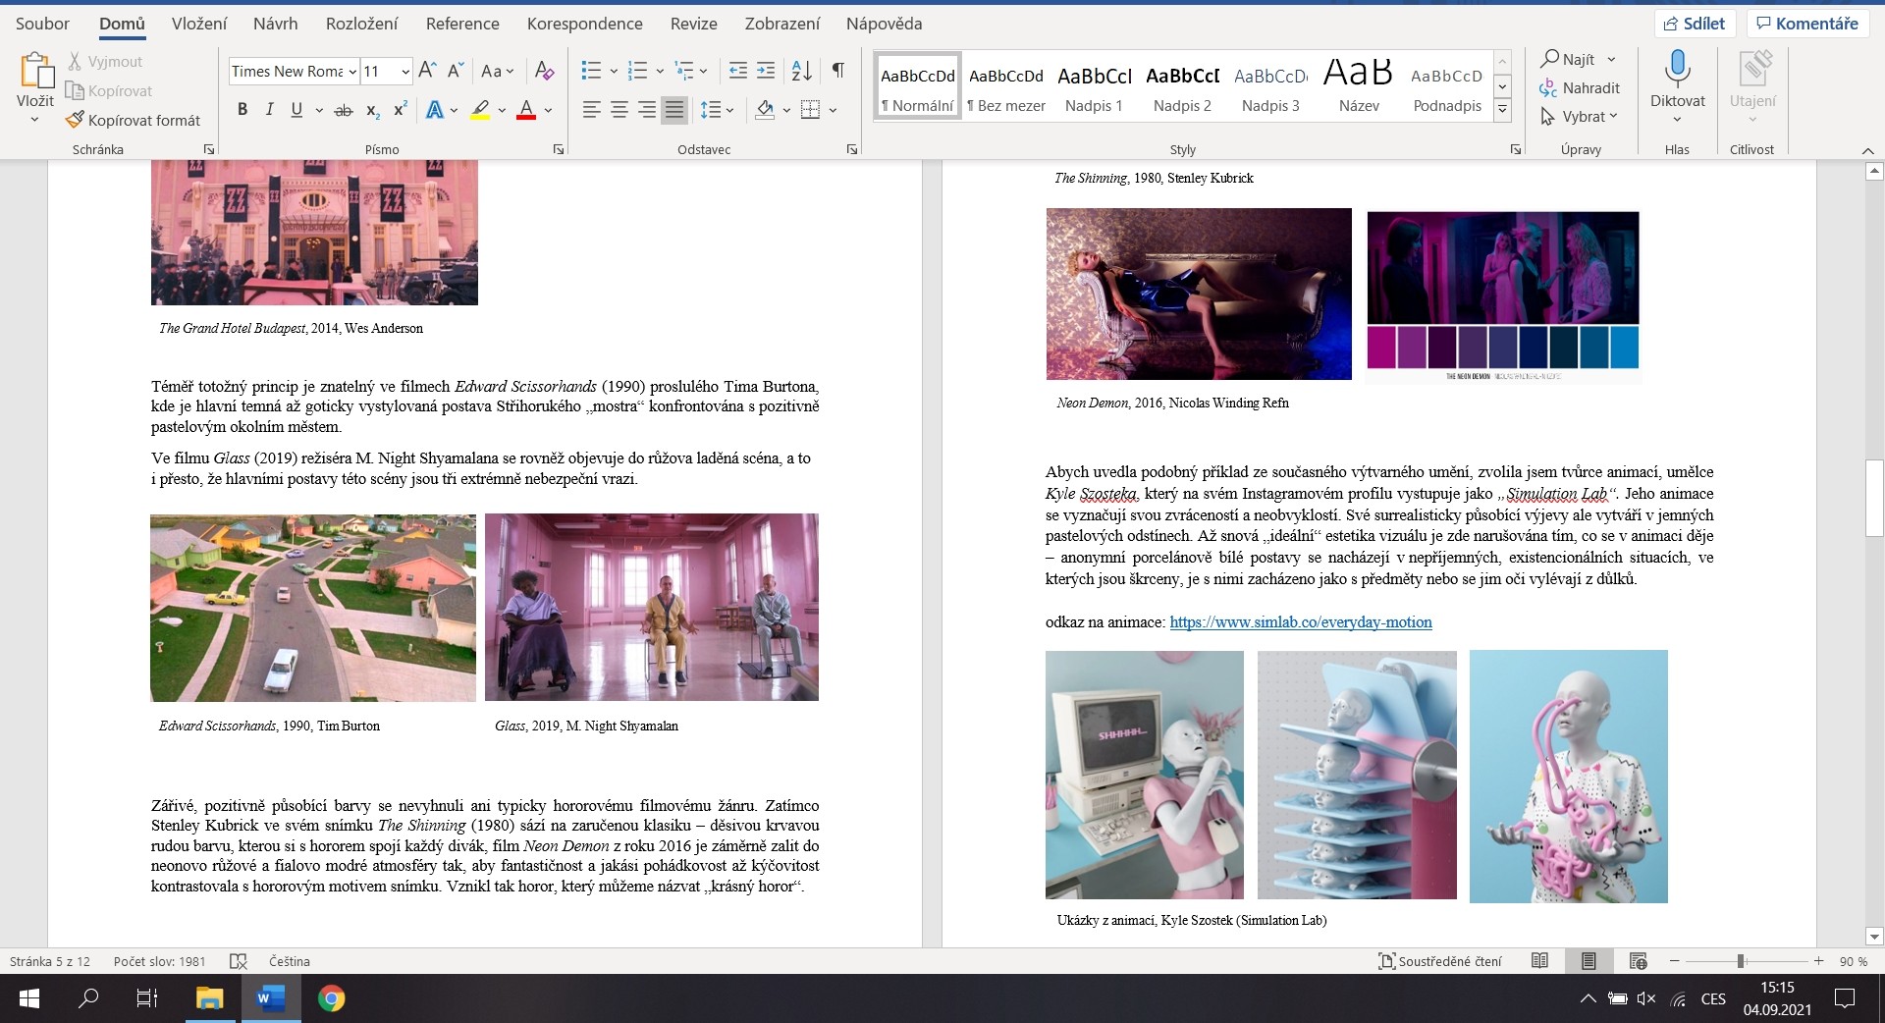Switch to the Rozložení tab
Image resolution: width=1885 pixels, height=1023 pixels.
[x=362, y=24]
